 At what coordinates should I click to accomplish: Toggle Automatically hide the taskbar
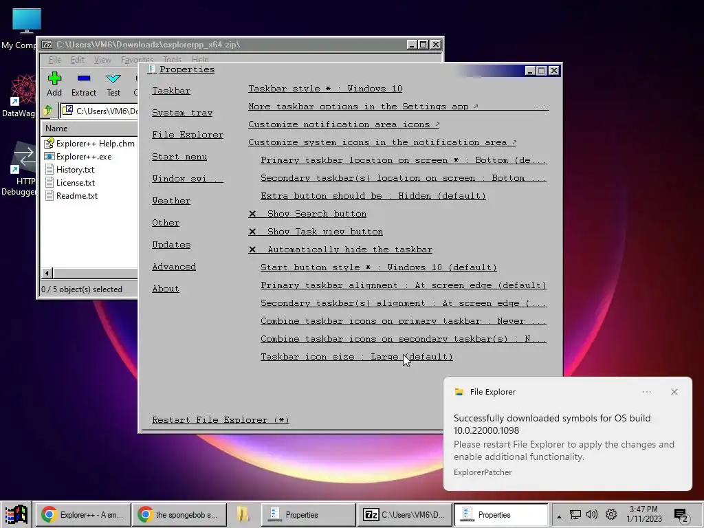pos(340,250)
